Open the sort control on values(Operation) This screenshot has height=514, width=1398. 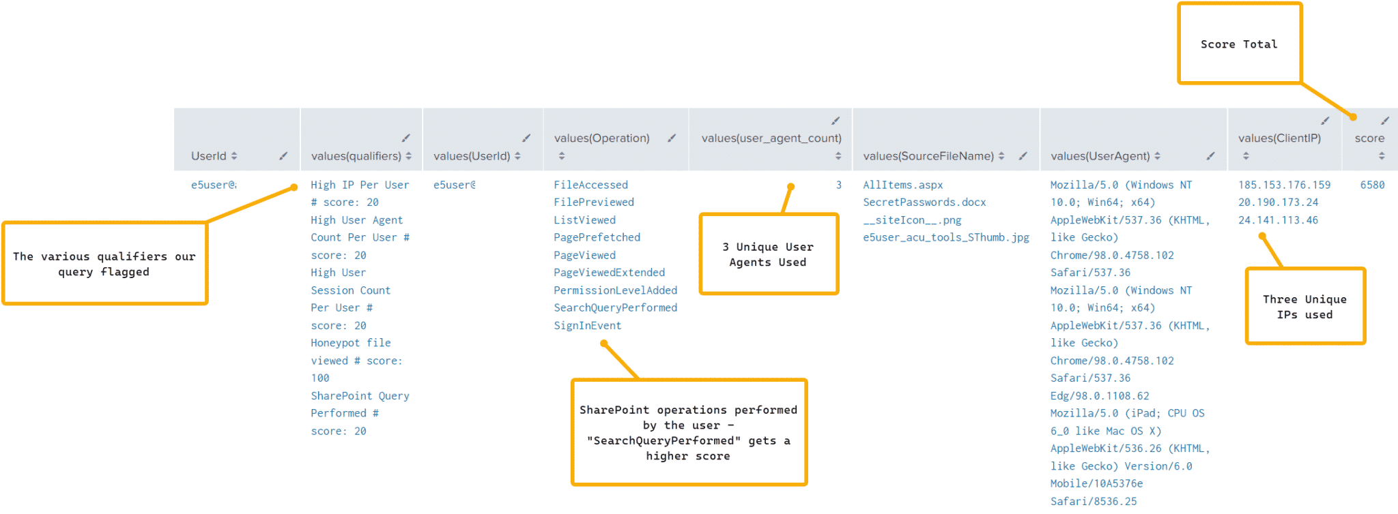(561, 156)
